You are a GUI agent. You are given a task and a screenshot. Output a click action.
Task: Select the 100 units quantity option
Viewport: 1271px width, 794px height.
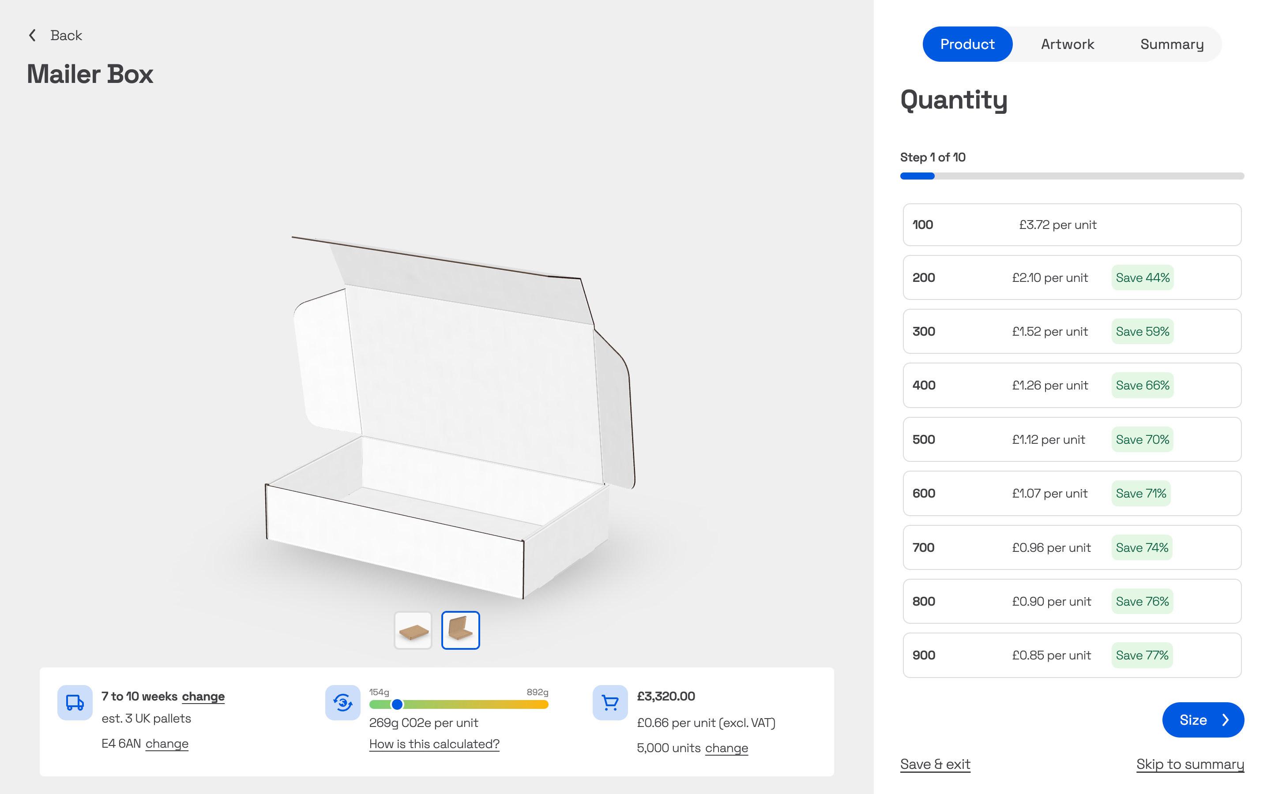tap(1072, 225)
